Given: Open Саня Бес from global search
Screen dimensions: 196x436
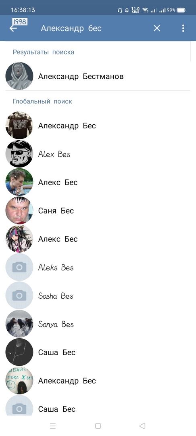Looking at the screenshot, I should click(98, 211).
